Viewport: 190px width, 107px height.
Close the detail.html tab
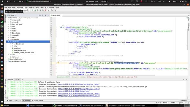click(x=61, y=15)
